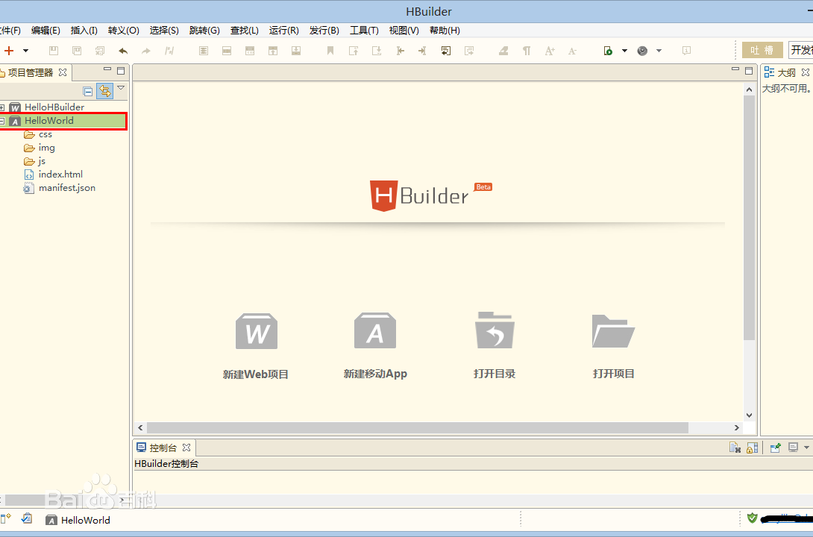Select the img folder
Screen dimensions: 813x537
(46, 148)
